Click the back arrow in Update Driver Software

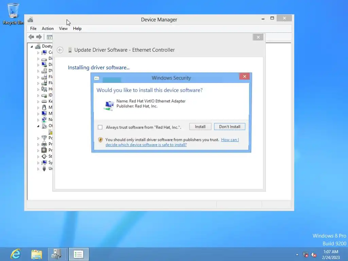[60, 50]
